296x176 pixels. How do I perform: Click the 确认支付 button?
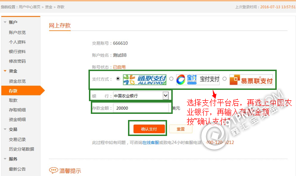coord(149,129)
